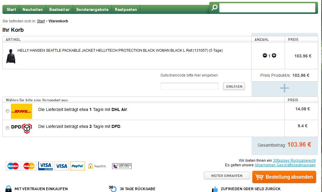Click the plain Visa payment icon
Viewport: 322px width, 192px height.
pyautogui.click(x=61, y=166)
